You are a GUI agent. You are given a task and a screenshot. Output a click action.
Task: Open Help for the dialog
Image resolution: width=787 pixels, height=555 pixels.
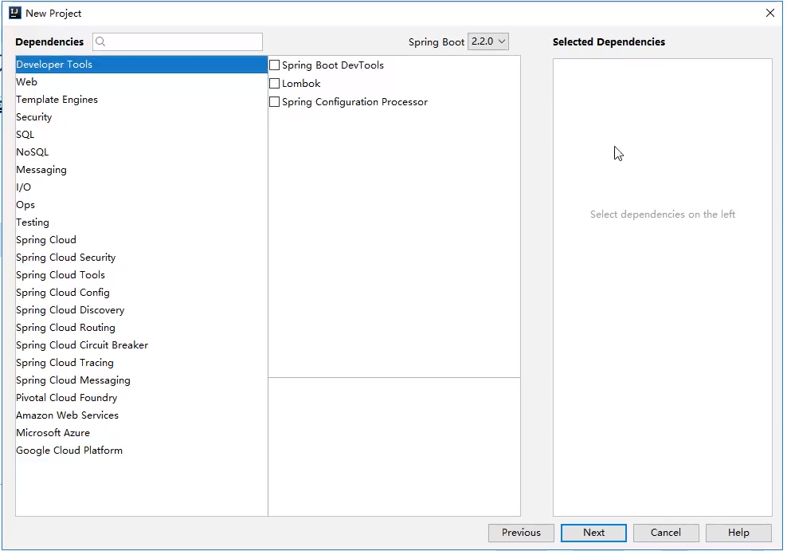(x=738, y=533)
